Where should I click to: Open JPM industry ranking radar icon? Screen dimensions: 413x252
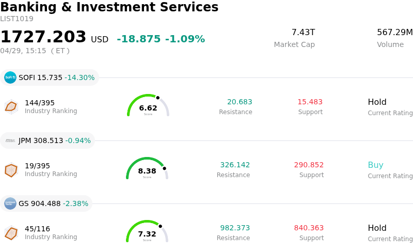pos(11,169)
